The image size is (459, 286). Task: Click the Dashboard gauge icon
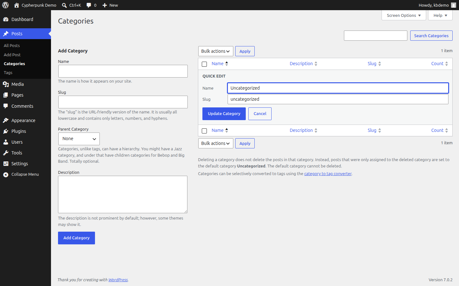(x=6, y=19)
